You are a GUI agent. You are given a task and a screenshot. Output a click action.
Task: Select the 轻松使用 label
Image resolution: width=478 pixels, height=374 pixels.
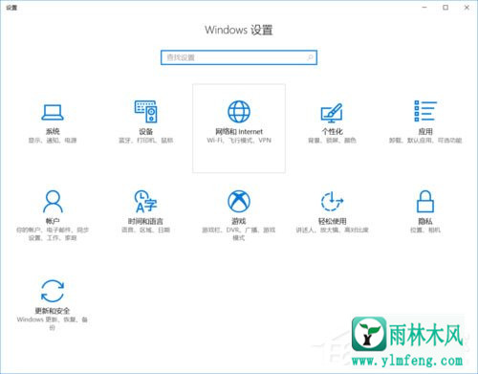tap(332, 221)
